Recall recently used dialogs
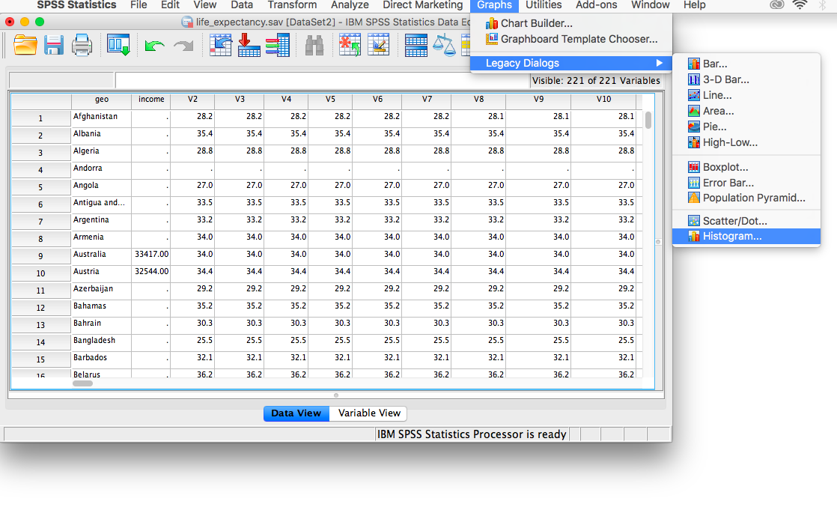Screen dimensions: 837x507 coord(118,45)
